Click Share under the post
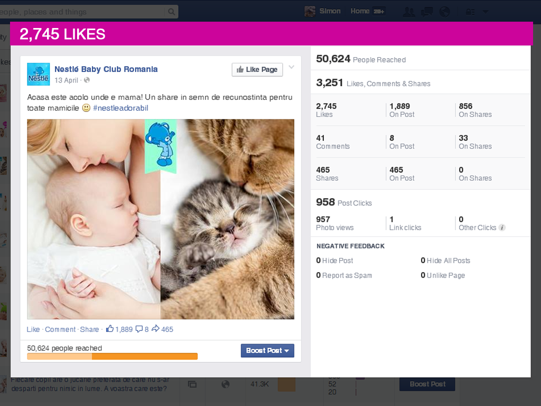This screenshot has width=541, height=406. coord(89,329)
